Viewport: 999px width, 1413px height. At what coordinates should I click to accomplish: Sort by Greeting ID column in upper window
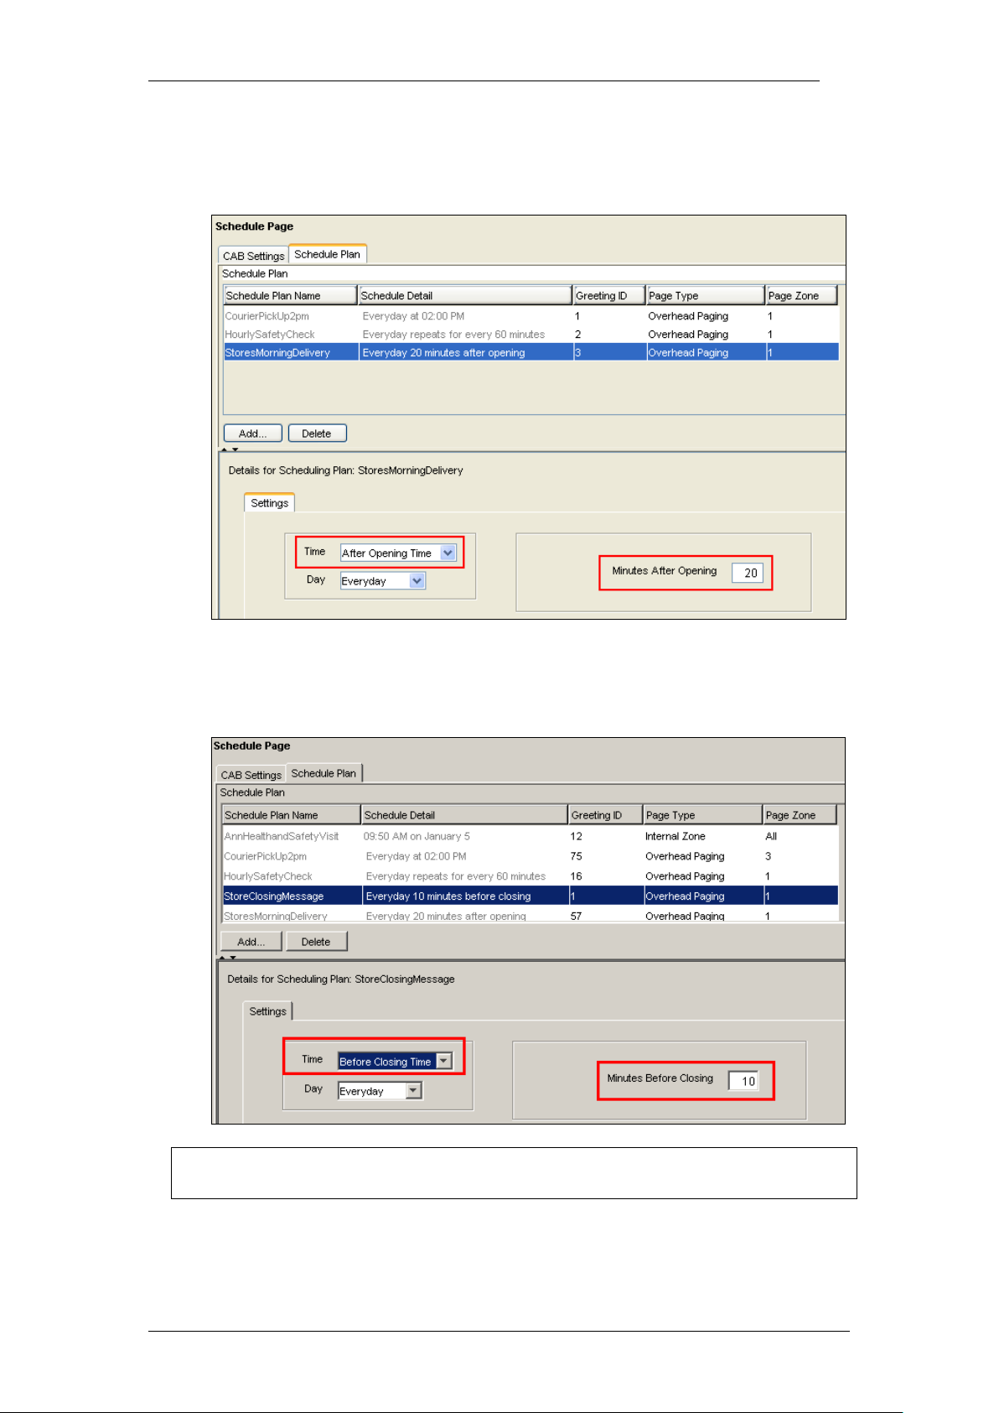[x=608, y=295]
